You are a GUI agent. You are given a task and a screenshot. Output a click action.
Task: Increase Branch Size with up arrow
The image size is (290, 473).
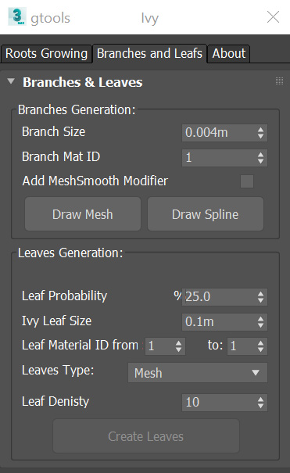coord(261,130)
